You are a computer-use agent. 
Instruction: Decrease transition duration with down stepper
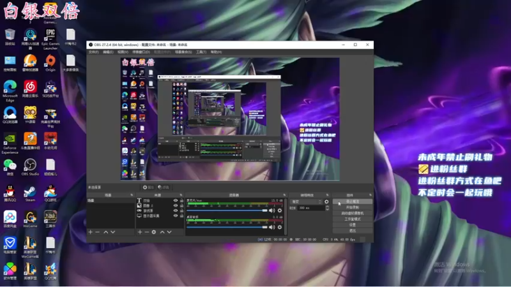[327, 209]
